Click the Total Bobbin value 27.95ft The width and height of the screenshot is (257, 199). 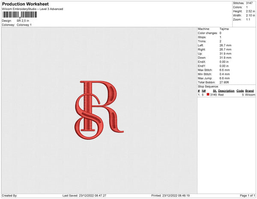coord(226,81)
